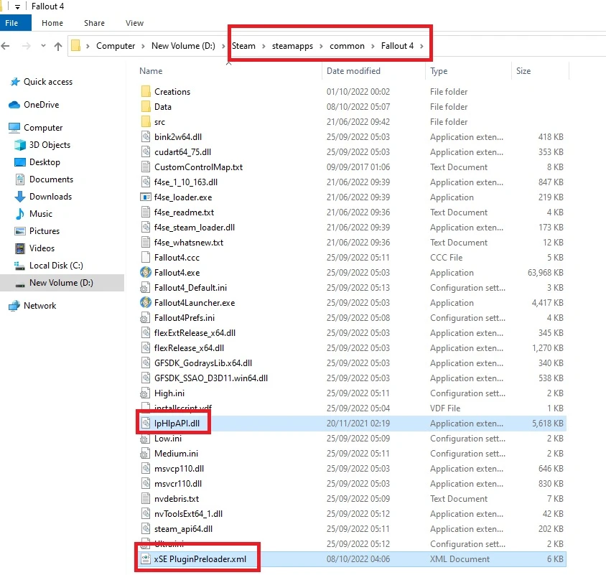Click the Forward navigation arrow
The width and height of the screenshot is (606, 575).
tap(27, 47)
